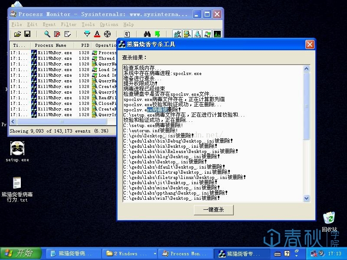
Task: Toggle Autoscroll in Process Monitor toolbar
Action: 57,34
